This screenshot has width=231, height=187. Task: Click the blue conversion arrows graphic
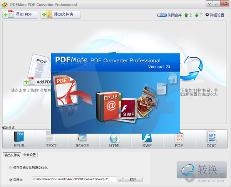click(191, 68)
